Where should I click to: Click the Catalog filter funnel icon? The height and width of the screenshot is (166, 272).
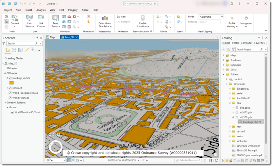coord(233,49)
